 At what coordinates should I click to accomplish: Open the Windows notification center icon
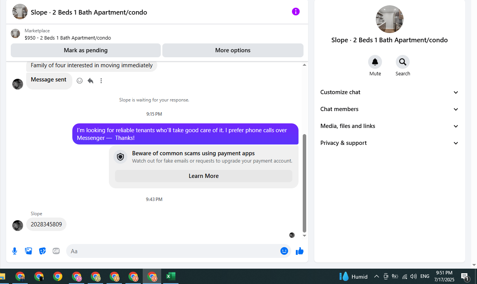pos(465,276)
